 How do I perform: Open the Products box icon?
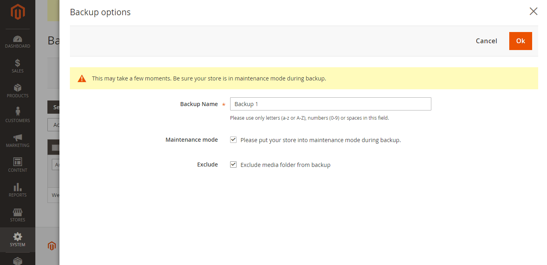[x=18, y=88]
